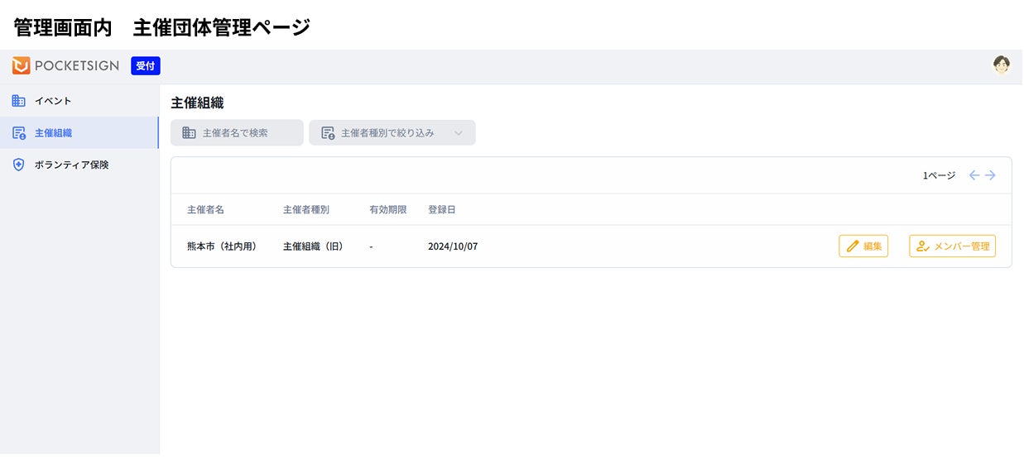Screen dimensions: 1024x459
Task: Open the user avatar menu
Action: click(1002, 65)
